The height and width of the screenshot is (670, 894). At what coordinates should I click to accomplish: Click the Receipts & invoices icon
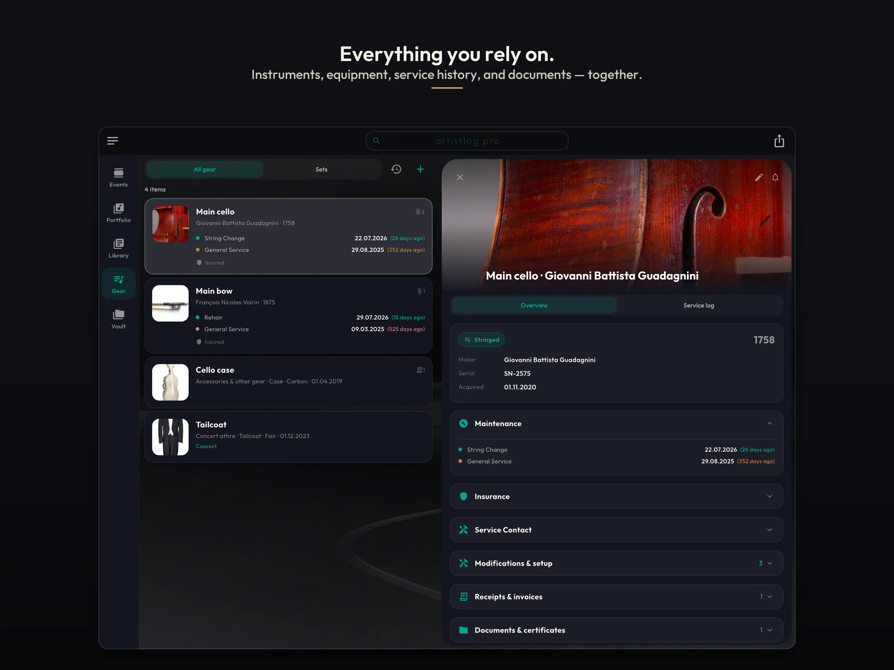(x=464, y=597)
